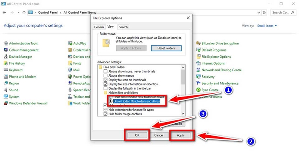Click Control Panel in the breadcrumb
This screenshot has height=167, width=299.
pos(48,13)
